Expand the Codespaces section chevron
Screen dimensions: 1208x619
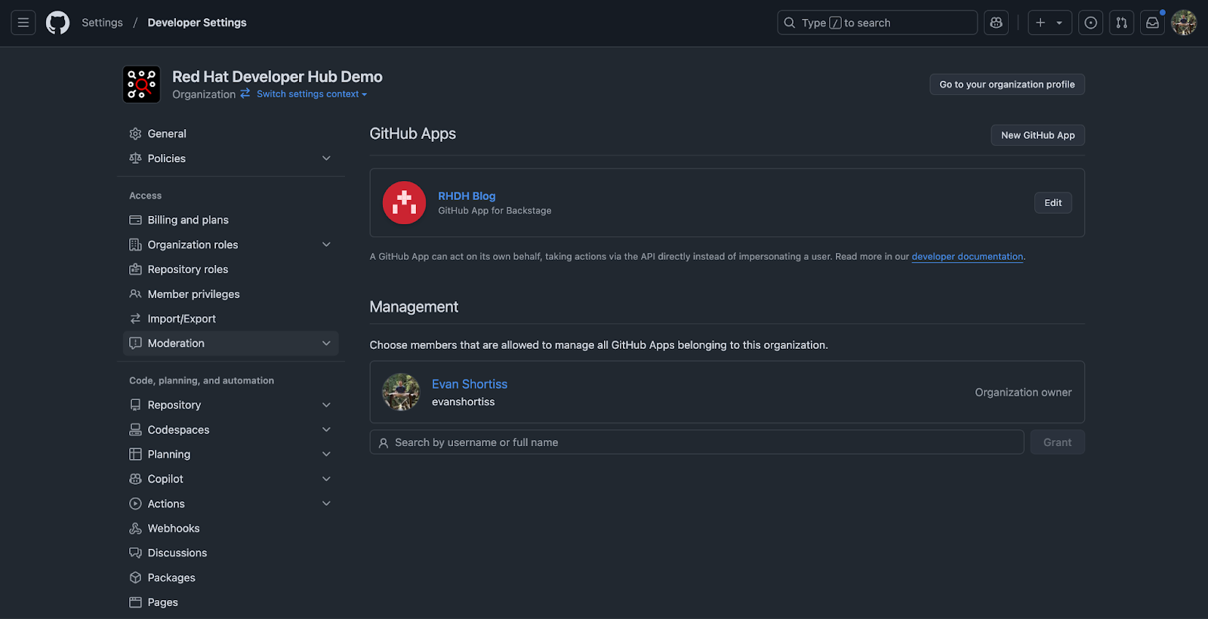tap(326, 430)
